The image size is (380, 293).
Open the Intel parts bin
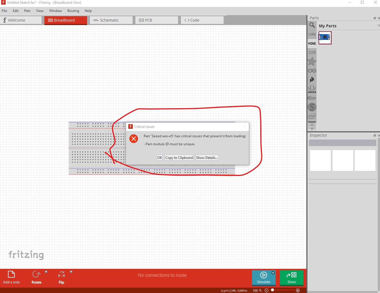(312, 116)
